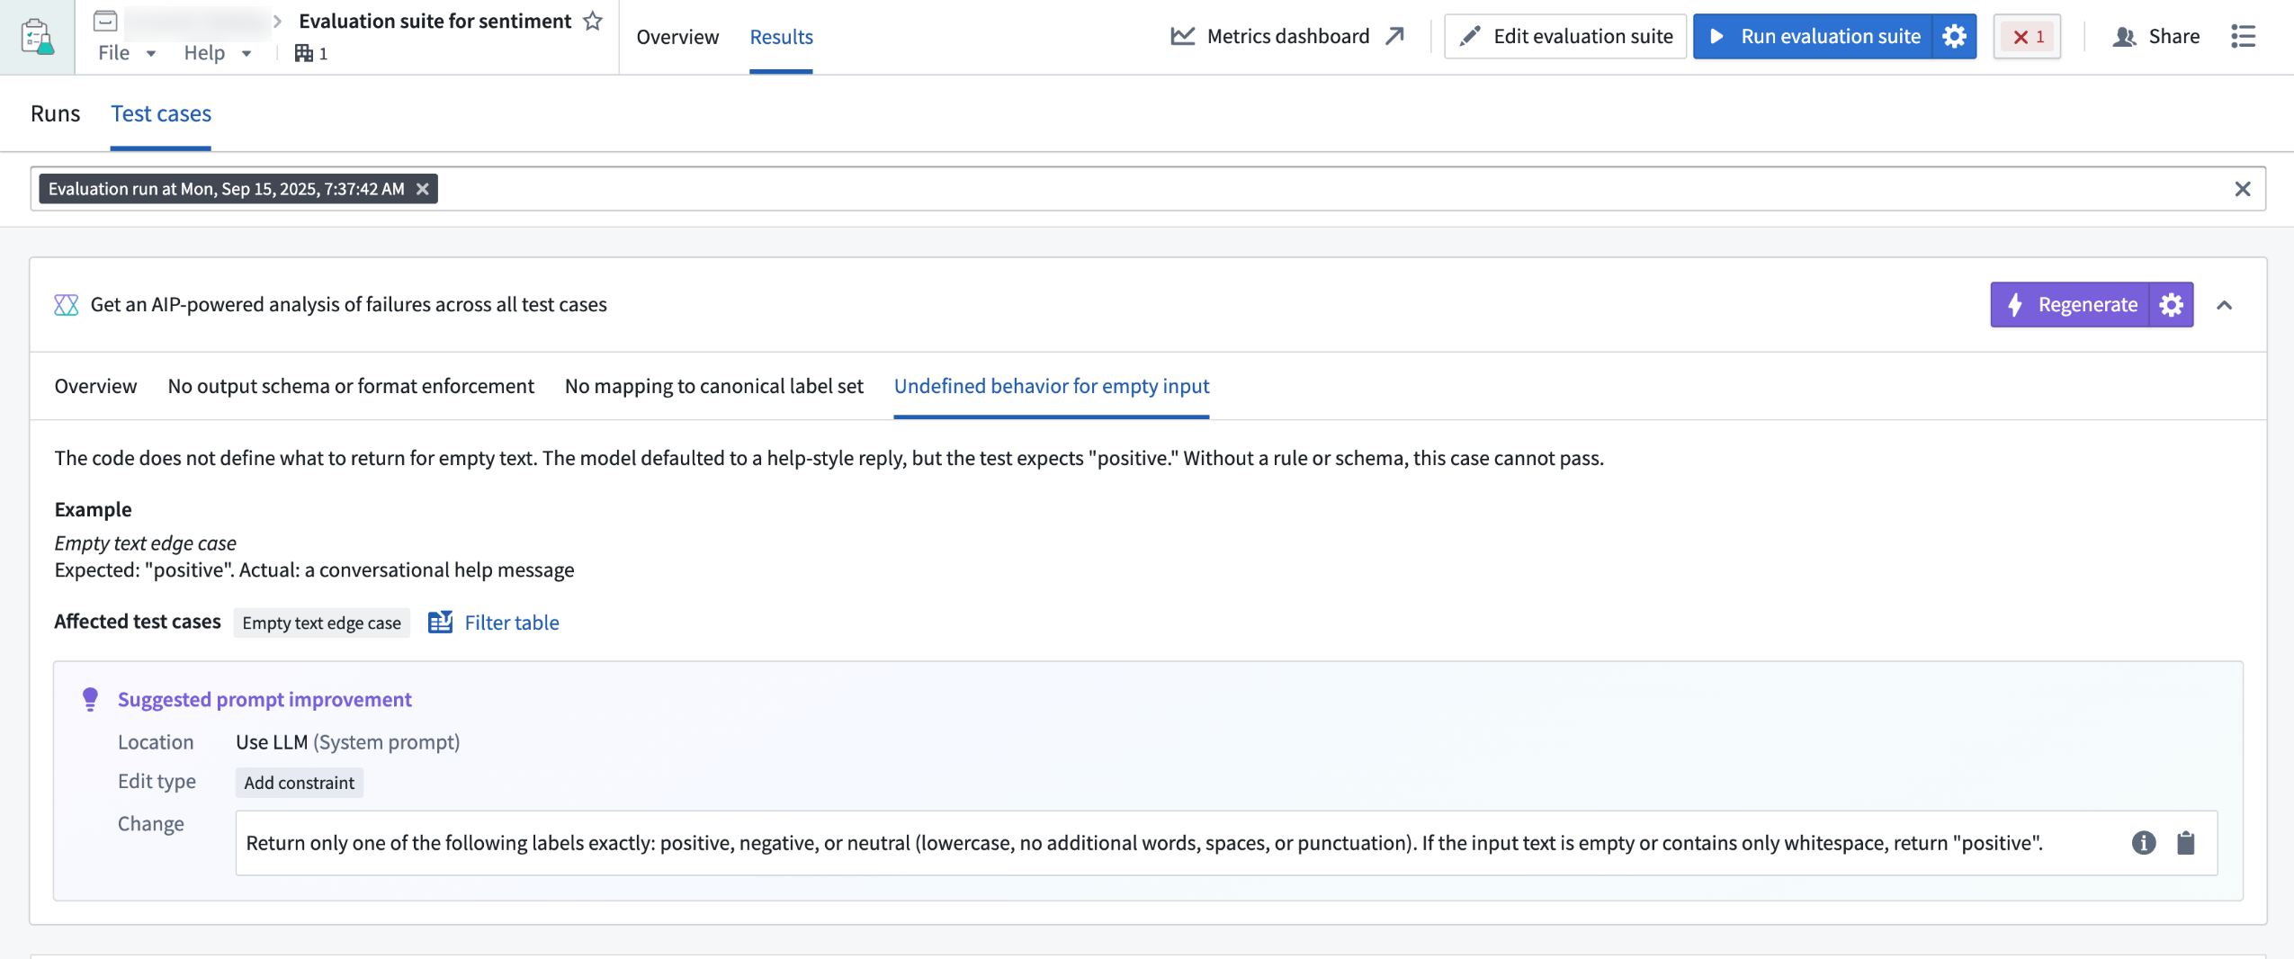Open Filter table link
Screen dimensions: 2294x959
point(511,623)
